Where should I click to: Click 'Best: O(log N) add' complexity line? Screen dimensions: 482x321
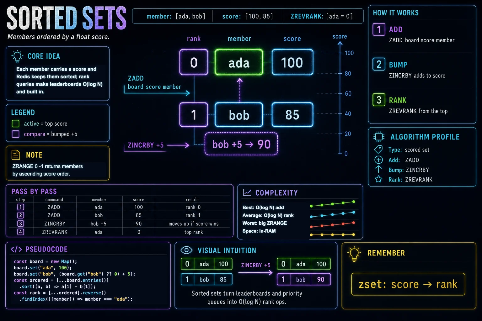point(263,208)
